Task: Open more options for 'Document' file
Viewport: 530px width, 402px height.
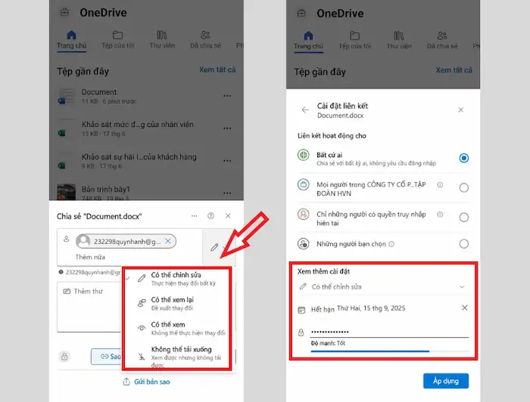Action: click(x=227, y=96)
